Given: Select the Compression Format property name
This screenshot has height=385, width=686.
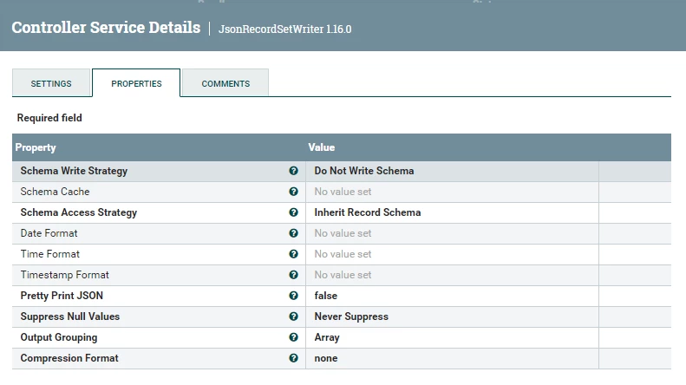Looking at the screenshot, I should pyautogui.click(x=69, y=358).
